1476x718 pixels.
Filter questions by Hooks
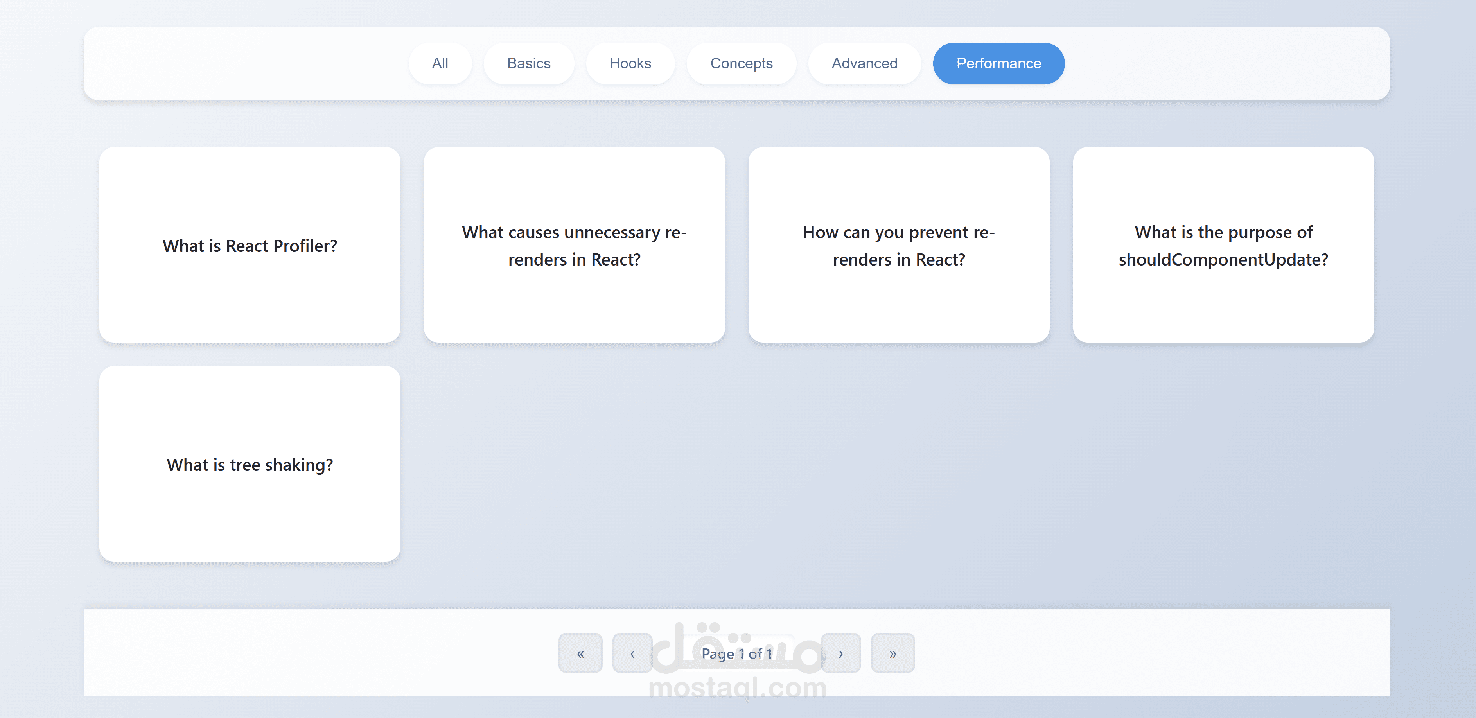(x=630, y=64)
